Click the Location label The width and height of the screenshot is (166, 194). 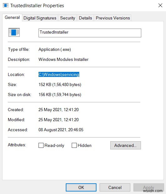point(16,74)
